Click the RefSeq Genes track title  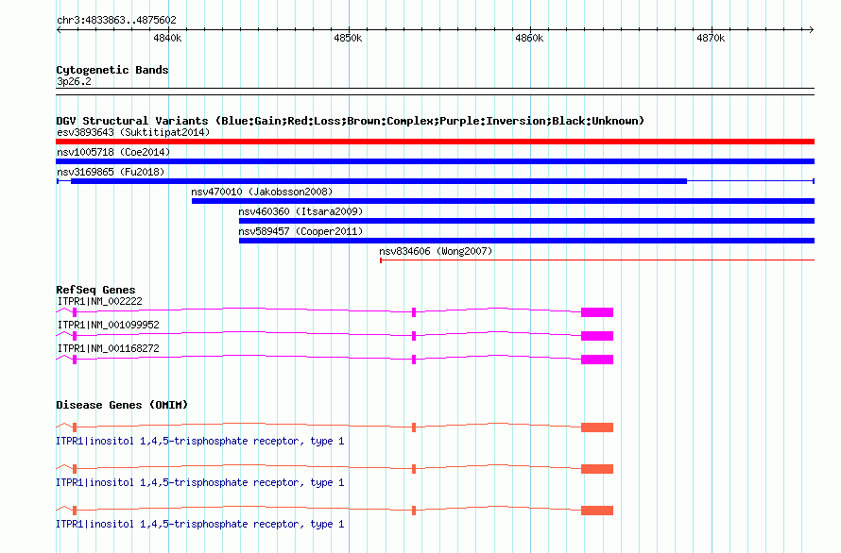[95, 290]
